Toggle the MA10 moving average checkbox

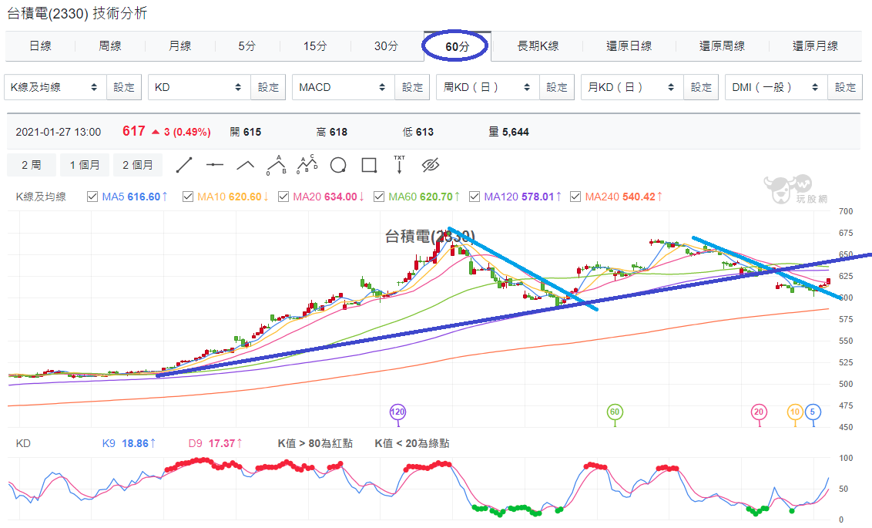tap(188, 197)
